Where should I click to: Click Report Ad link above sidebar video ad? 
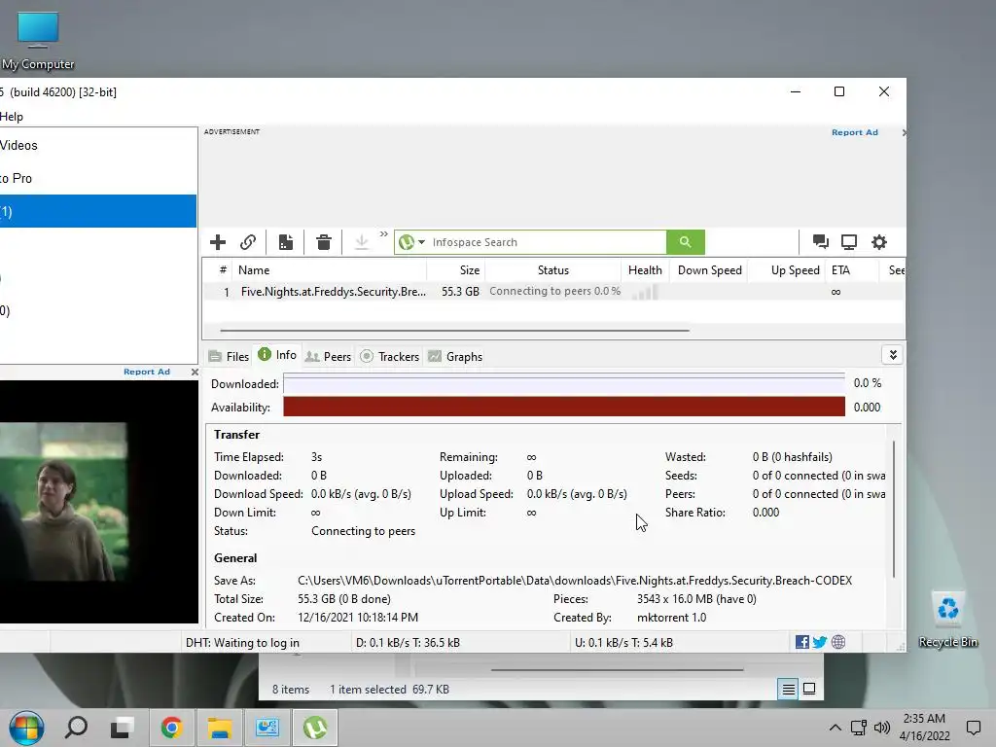[147, 372]
